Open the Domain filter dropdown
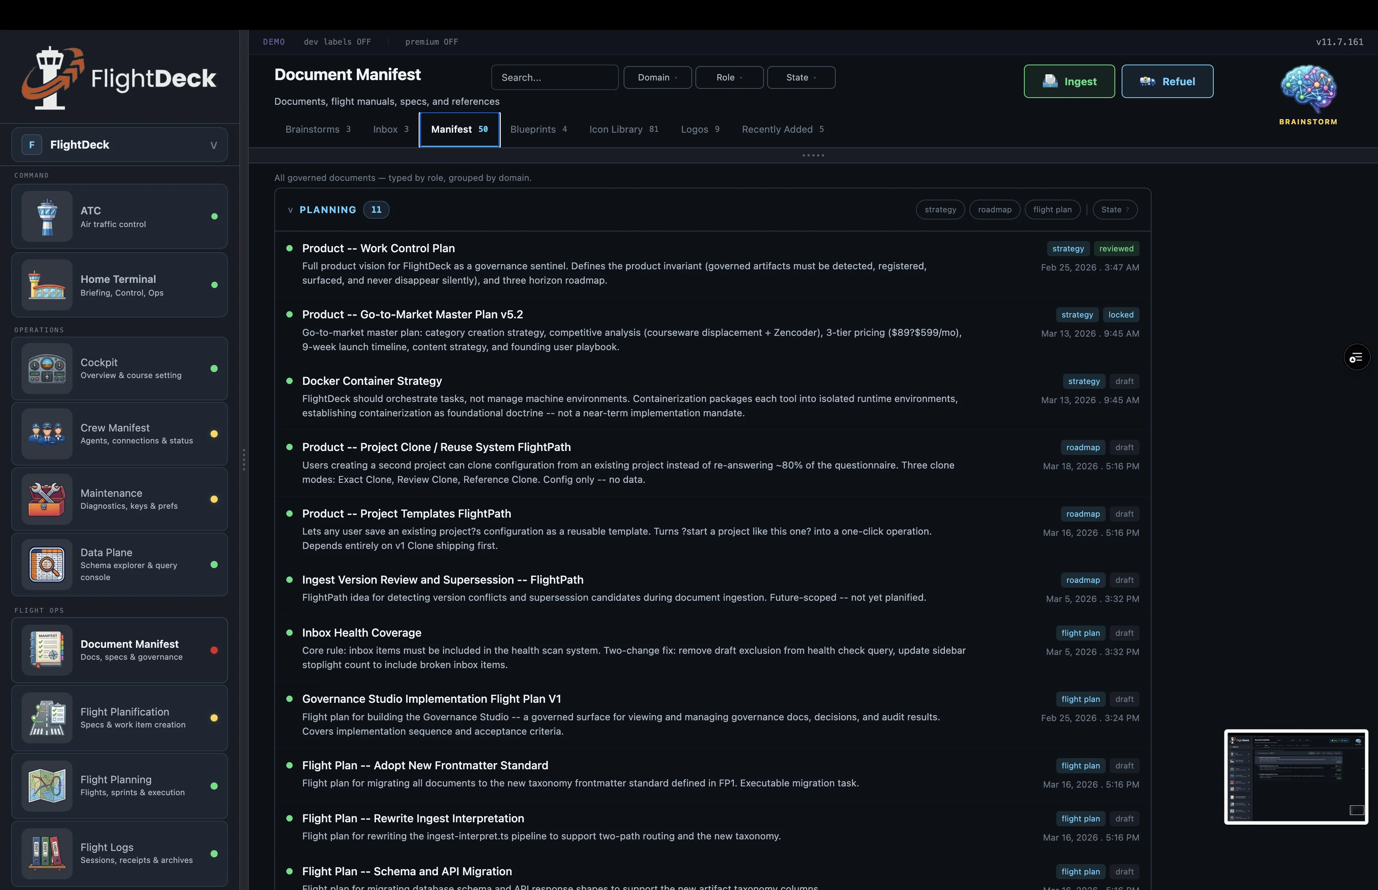Viewport: 1378px width, 890px height. (657, 77)
